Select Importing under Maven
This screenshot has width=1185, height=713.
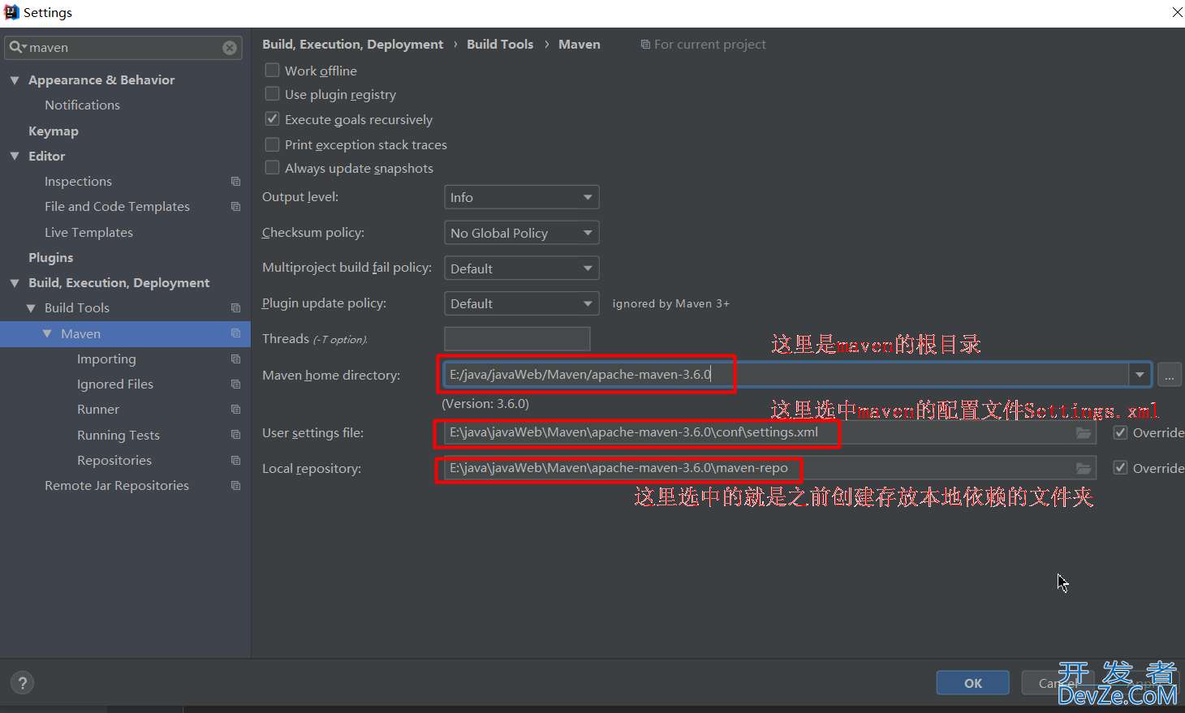click(x=106, y=359)
